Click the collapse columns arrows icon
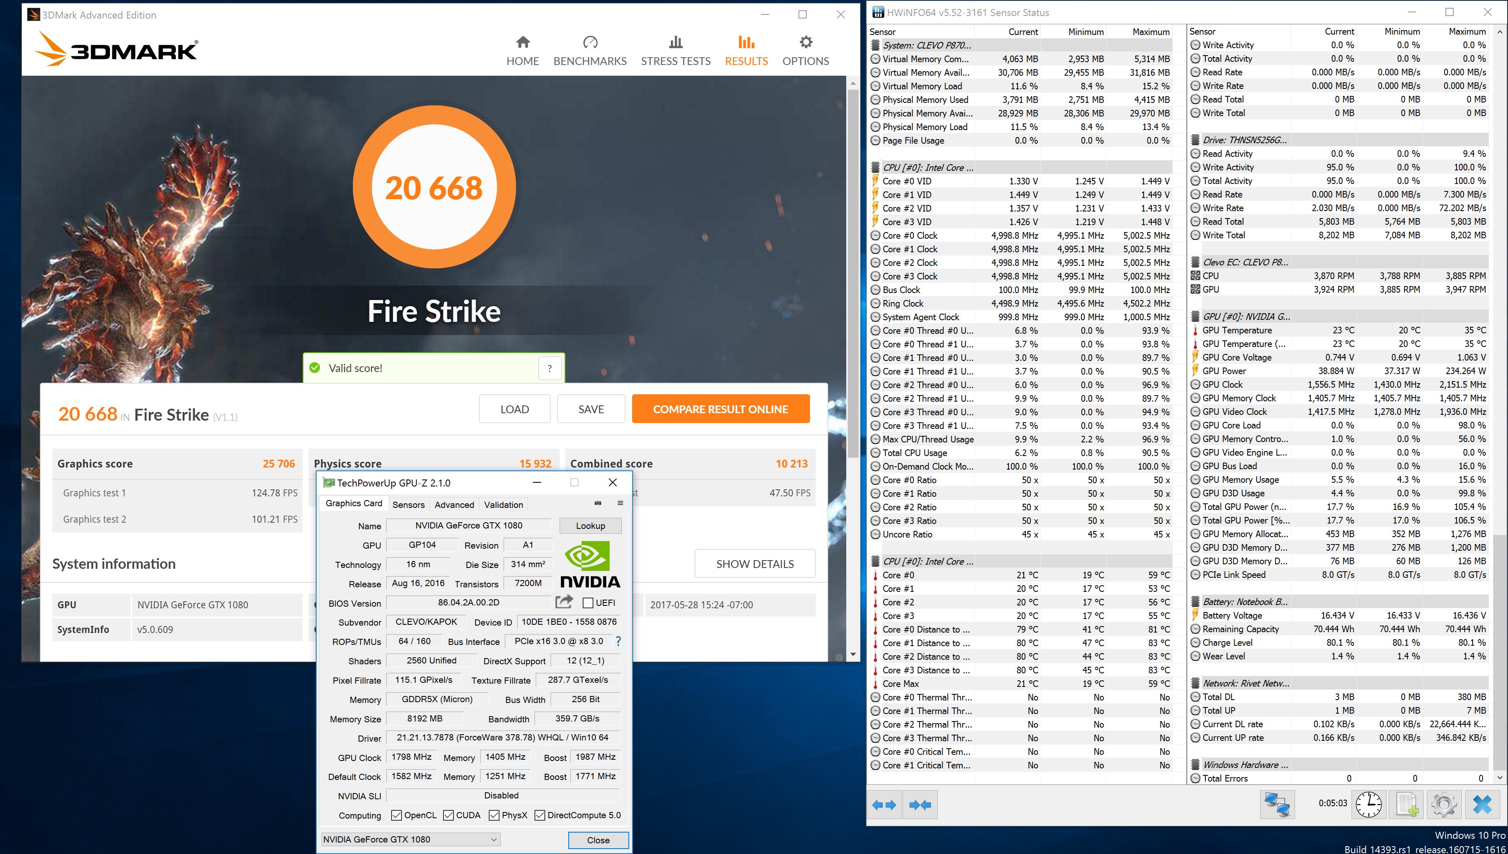1508x854 pixels. point(920,805)
